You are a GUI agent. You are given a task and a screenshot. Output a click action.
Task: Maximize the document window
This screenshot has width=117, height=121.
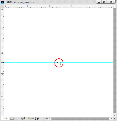pos(104,2)
